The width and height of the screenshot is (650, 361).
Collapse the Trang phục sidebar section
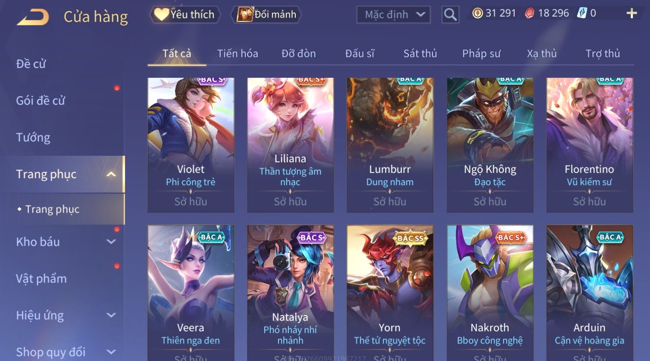click(x=111, y=174)
